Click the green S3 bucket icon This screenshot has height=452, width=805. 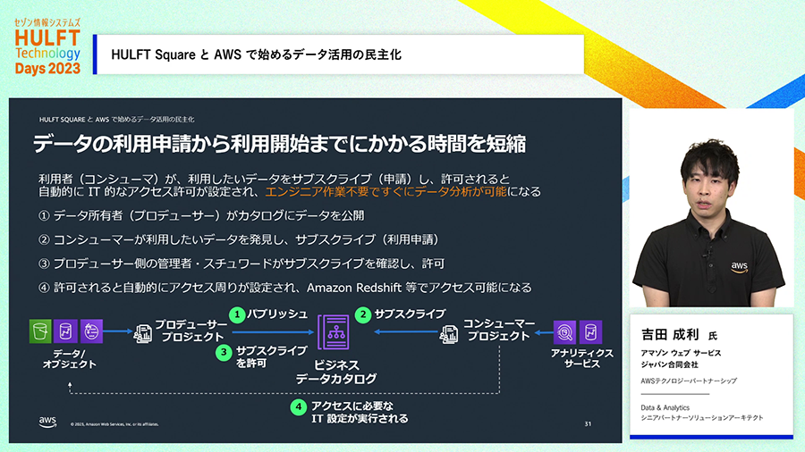tap(41, 331)
